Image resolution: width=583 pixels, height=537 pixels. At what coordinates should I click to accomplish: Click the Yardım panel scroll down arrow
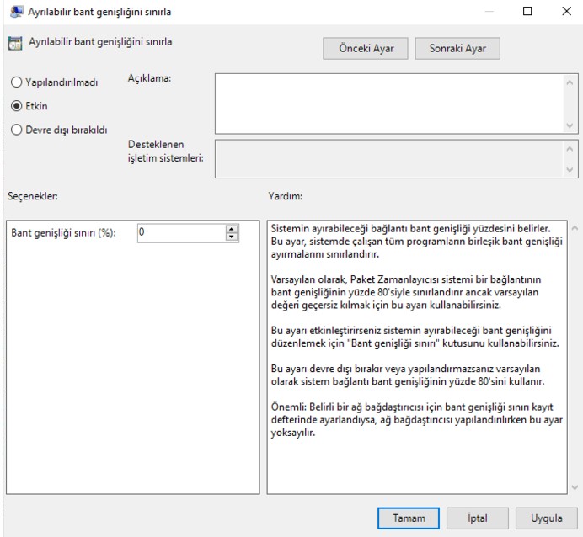pos(575,487)
